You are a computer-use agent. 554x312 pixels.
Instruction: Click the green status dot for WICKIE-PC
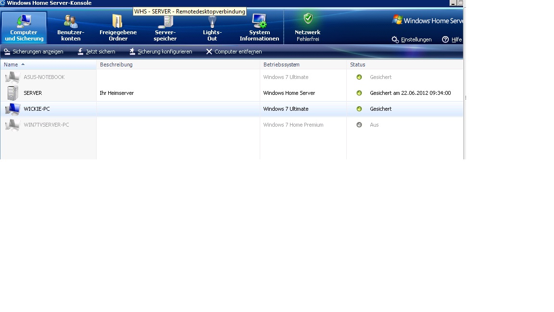pos(359,109)
